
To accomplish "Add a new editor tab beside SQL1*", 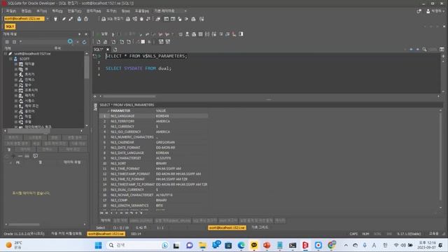I will (x=115, y=49).
